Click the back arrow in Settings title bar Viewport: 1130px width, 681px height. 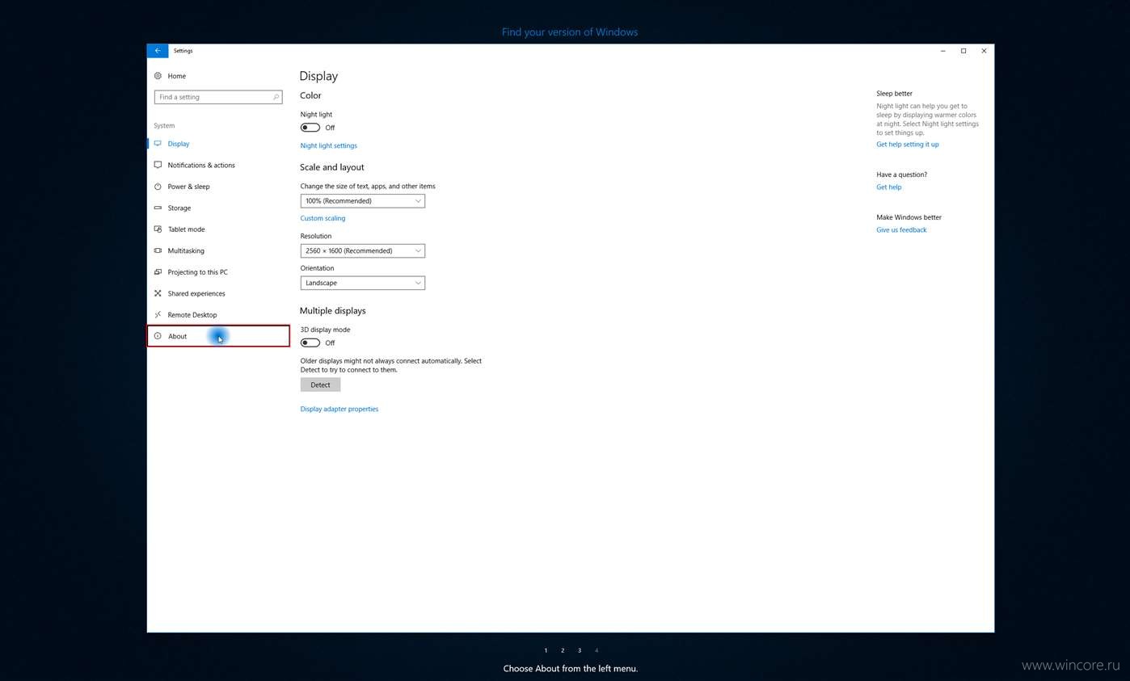coord(158,51)
